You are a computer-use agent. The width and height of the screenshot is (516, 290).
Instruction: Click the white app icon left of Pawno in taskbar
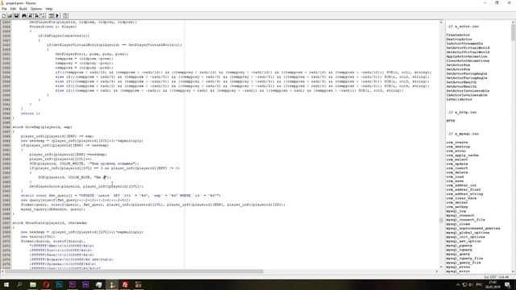coord(98,284)
